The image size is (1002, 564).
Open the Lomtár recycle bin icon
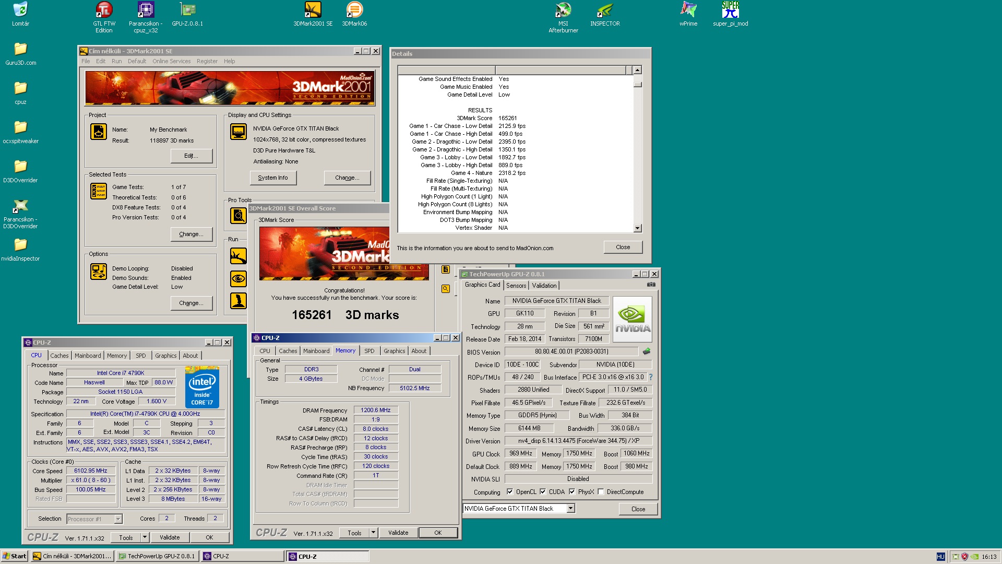pos(20,14)
